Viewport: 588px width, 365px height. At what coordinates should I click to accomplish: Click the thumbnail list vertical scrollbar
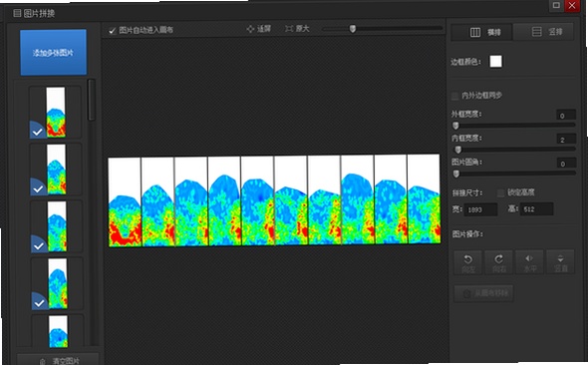pos(91,100)
